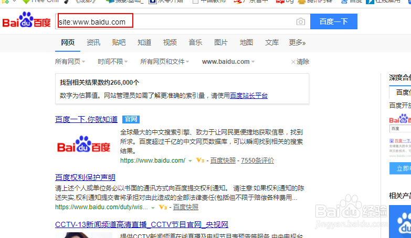411x238 pixels.
Task: Switch to the 图片 tab
Action: click(220, 42)
